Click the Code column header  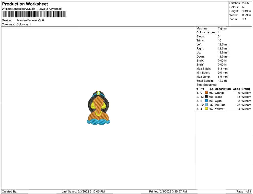click(x=236, y=89)
